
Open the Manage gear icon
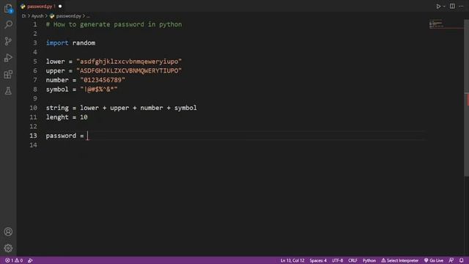8,248
